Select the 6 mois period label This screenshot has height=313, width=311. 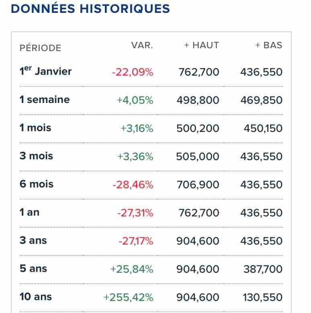tap(37, 184)
